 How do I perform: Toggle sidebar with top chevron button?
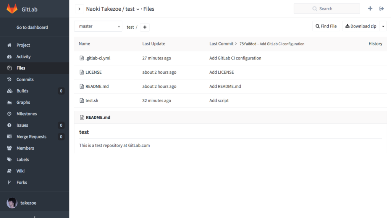79,9
